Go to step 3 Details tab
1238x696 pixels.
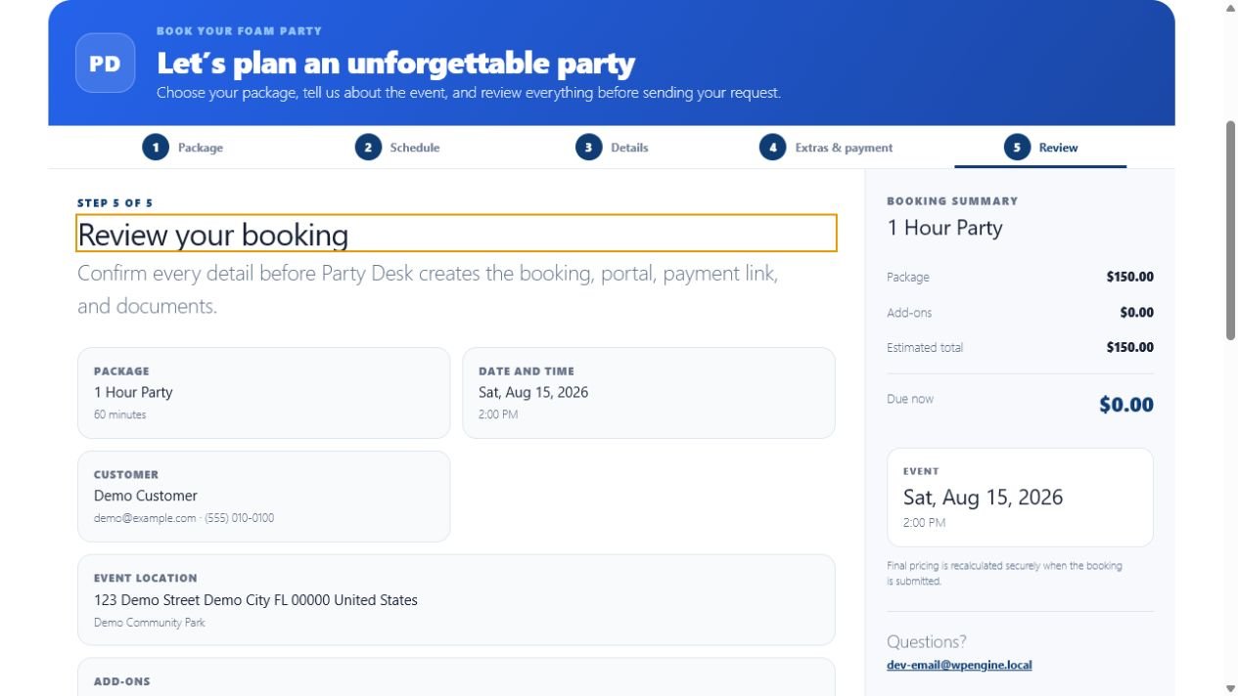pyautogui.click(x=612, y=148)
